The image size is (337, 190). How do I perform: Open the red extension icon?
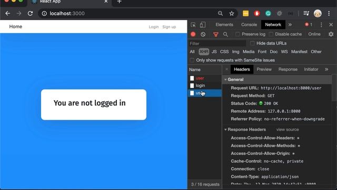pos(257,13)
